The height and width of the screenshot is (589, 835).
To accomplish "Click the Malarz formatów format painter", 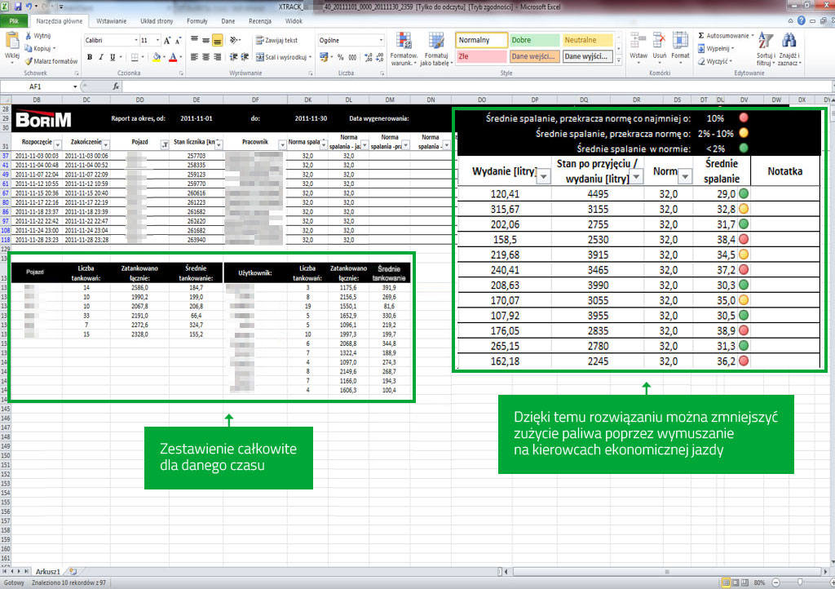I will pyautogui.click(x=51, y=61).
